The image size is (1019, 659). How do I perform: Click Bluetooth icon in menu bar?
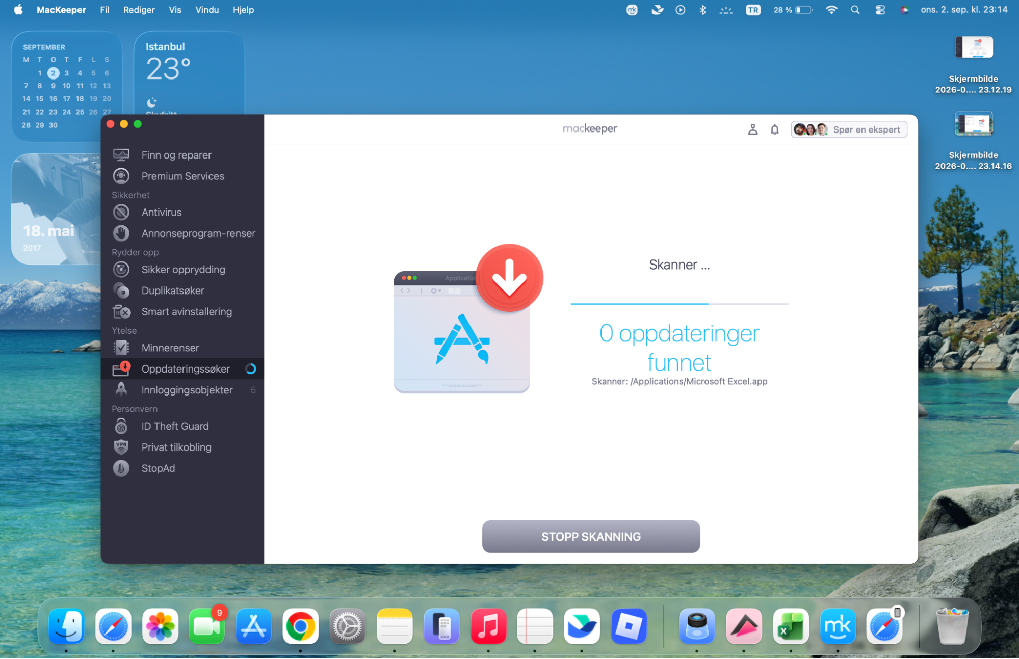coord(702,10)
